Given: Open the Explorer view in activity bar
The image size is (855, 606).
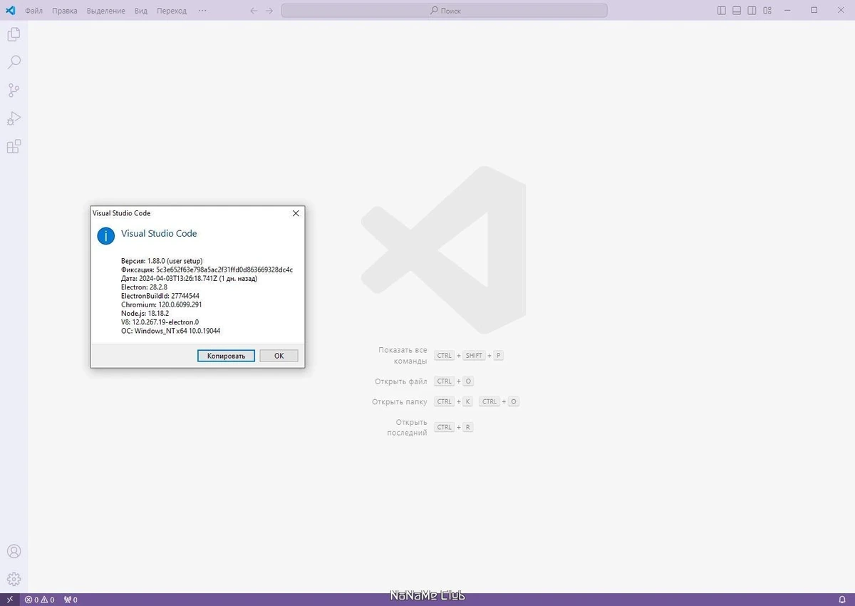Looking at the screenshot, I should [x=14, y=34].
